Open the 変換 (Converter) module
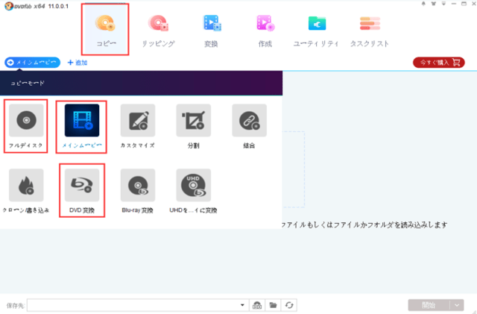 tap(211, 28)
